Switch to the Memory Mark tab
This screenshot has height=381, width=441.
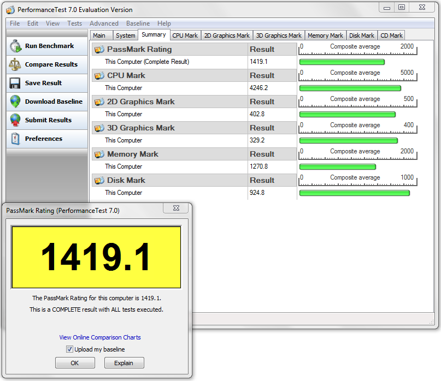325,35
